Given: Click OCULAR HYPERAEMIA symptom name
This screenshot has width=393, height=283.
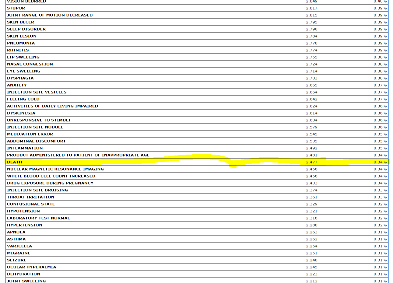Looking at the screenshot, I should (x=32, y=267).
